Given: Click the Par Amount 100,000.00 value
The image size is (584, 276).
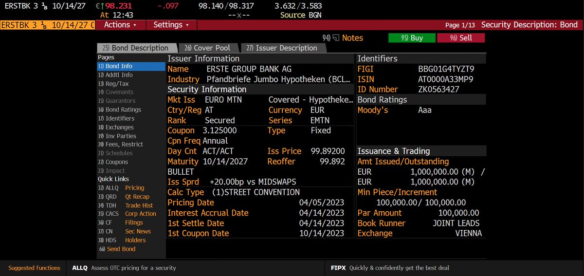Looking at the screenshot, I should click(x=458, y=213).
